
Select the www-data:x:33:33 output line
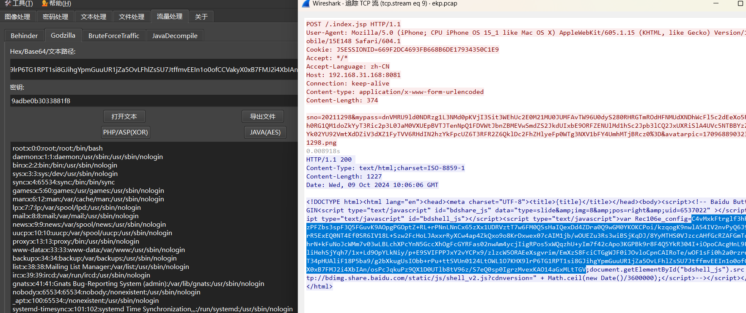[99, 250]
